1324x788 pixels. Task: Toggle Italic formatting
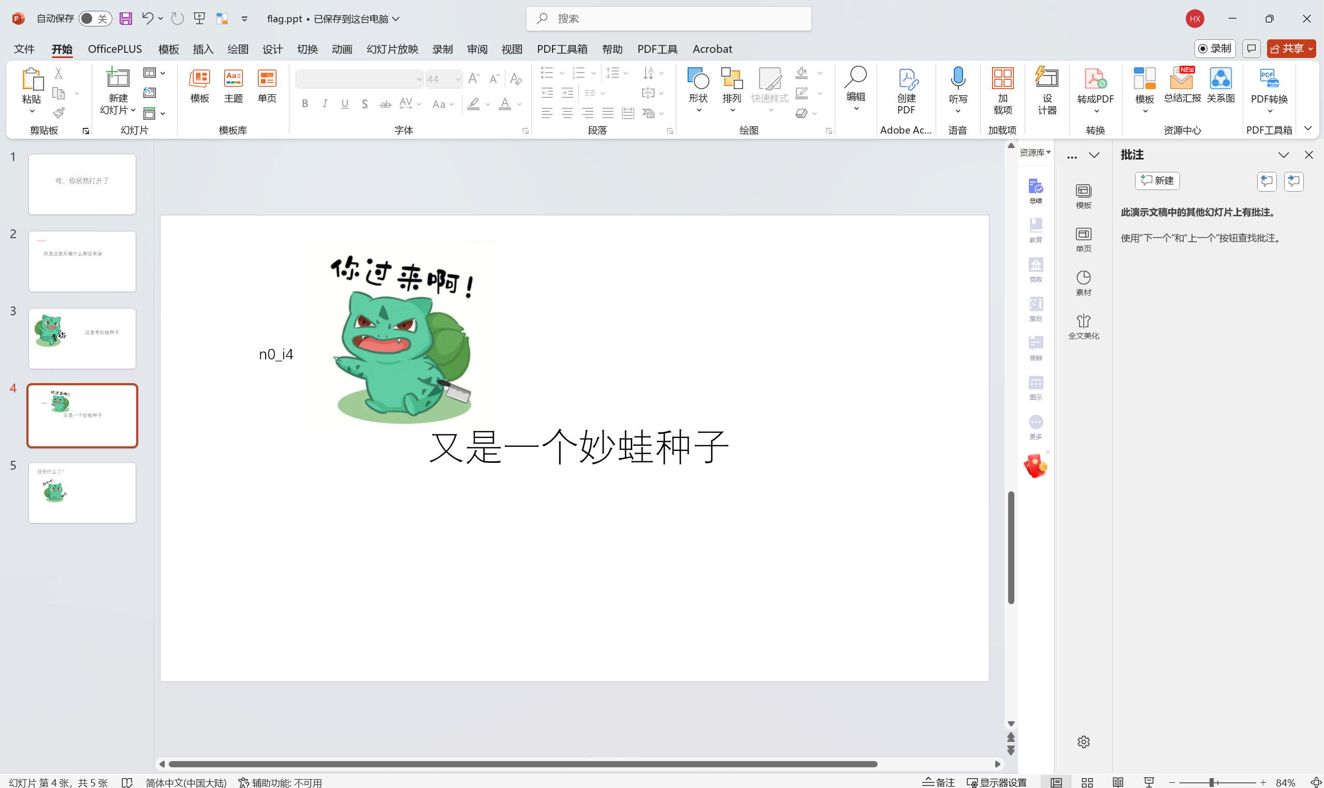click(325, 104)
